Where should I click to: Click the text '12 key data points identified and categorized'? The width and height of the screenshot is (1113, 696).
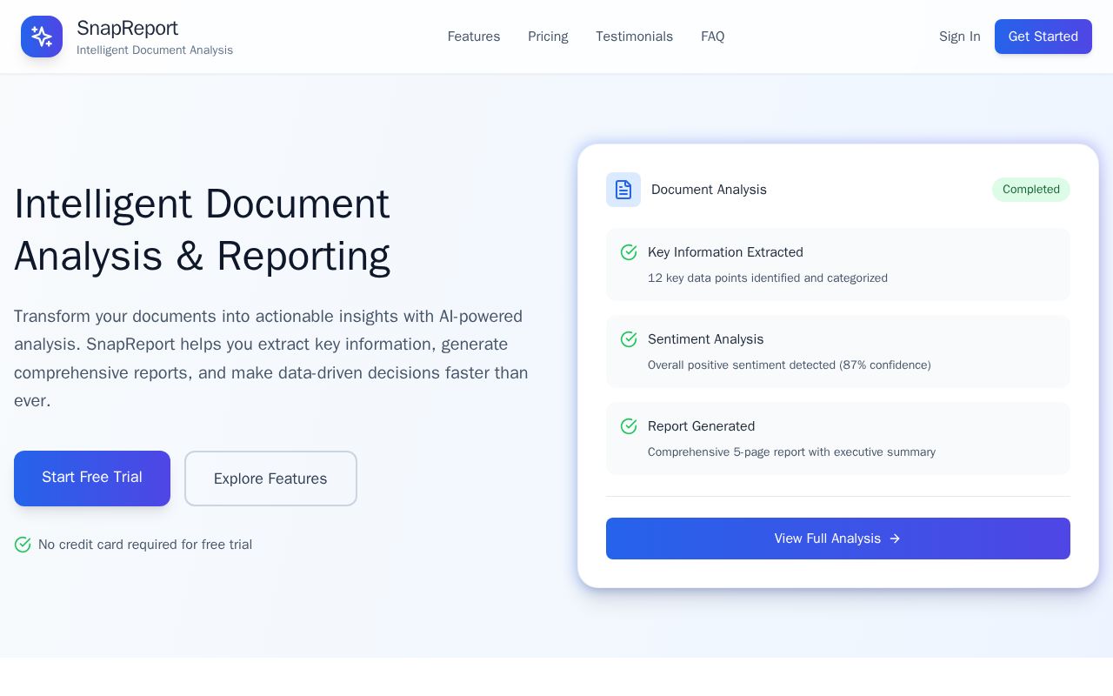pos(768,278)
